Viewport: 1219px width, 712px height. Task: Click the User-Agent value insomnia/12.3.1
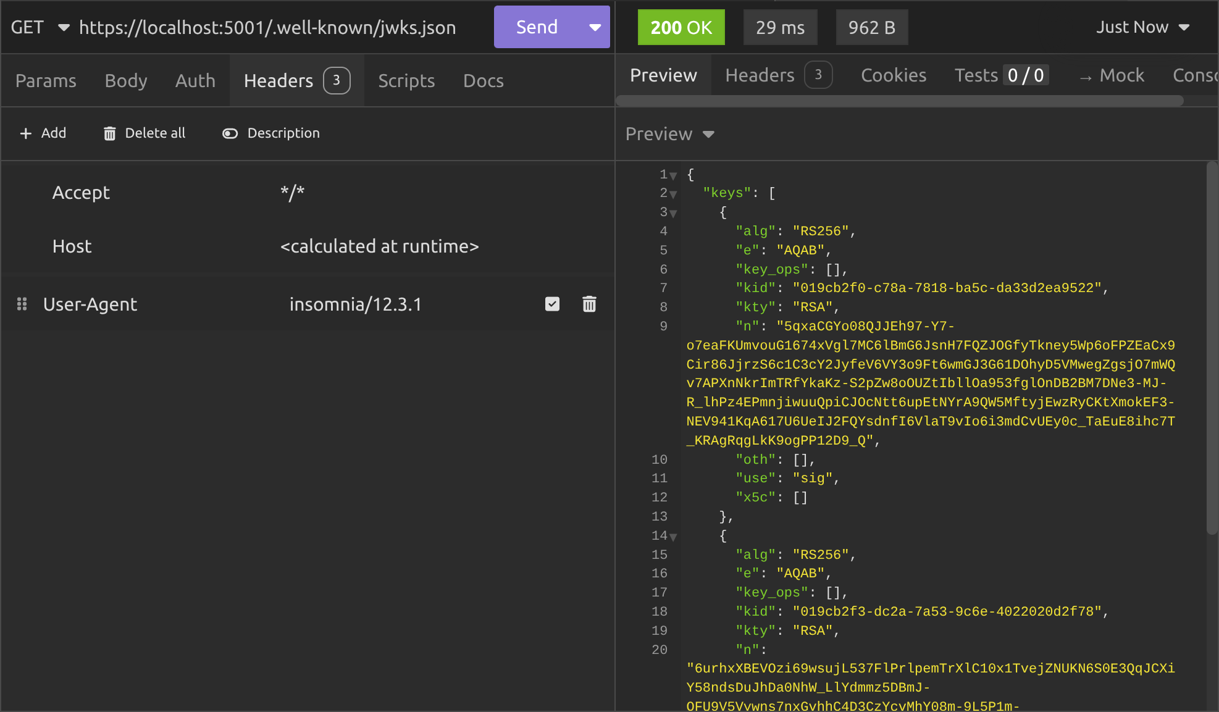355,304
